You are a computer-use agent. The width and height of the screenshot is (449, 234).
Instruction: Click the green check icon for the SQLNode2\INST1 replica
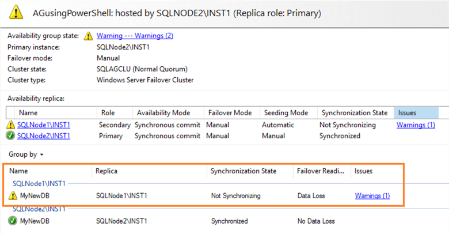(11, 136)
